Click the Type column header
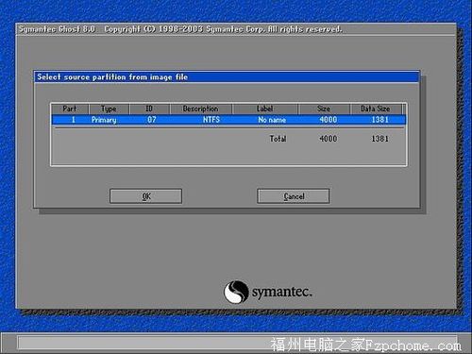The image size is (472, 354). click(x=109, y=109)
